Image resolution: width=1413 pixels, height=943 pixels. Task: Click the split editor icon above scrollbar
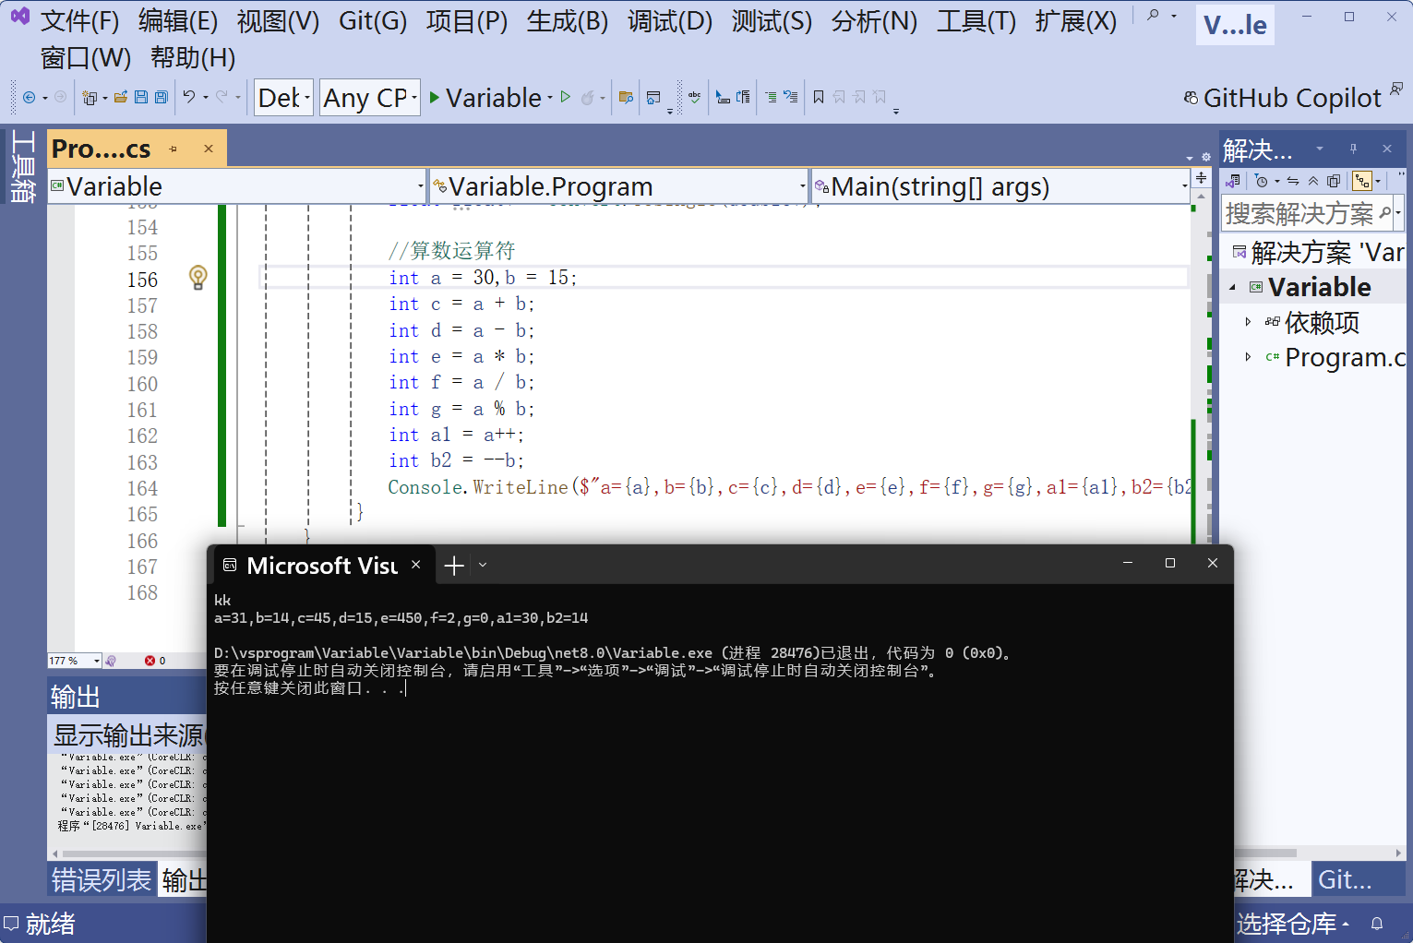click(x=1201, y=177)
